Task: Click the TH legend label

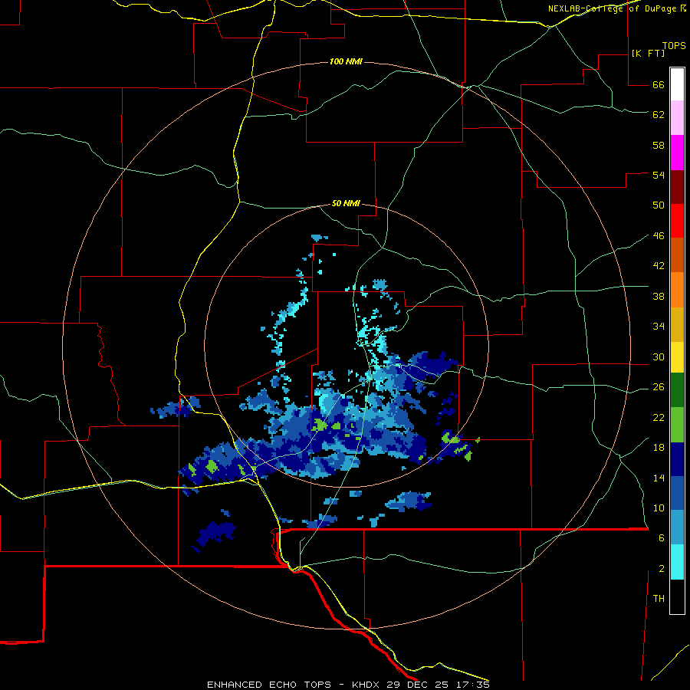Action: coord(659,598)
